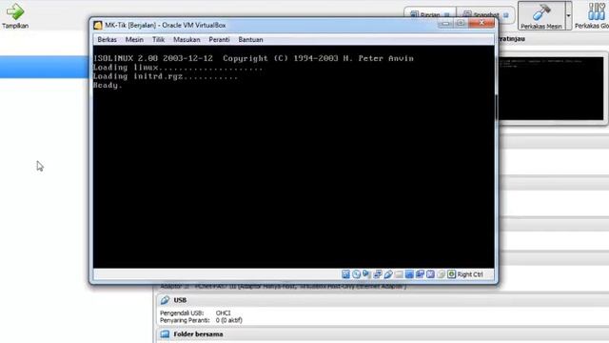Click the VirtualBox icon in MK-Tik title bar
The image size is (609, 343).
(x=97, y=26)
